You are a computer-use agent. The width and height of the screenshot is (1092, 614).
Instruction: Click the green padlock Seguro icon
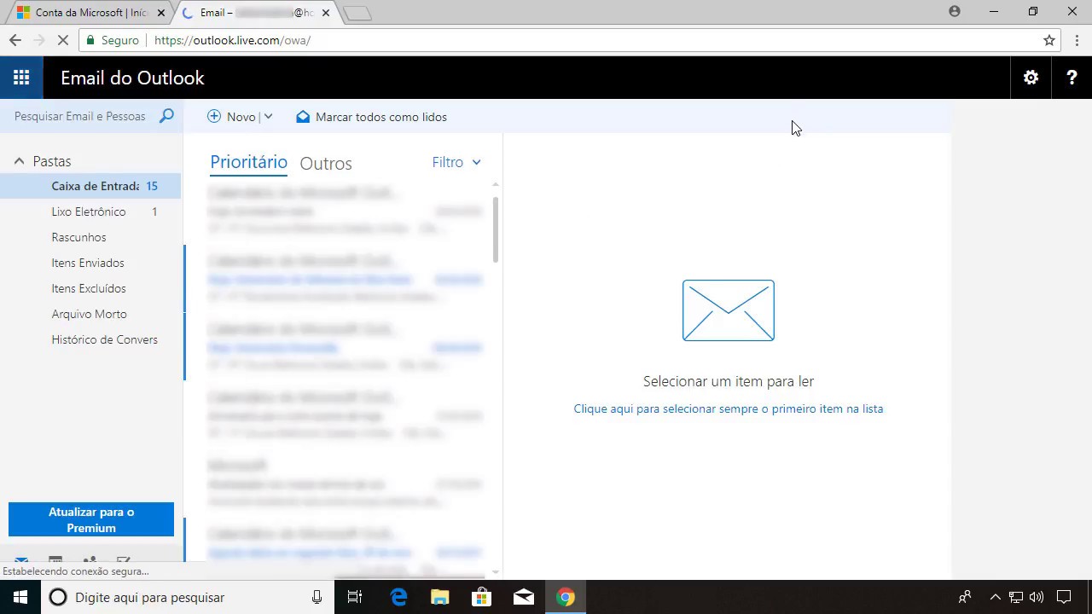click(x=90, y=40)
